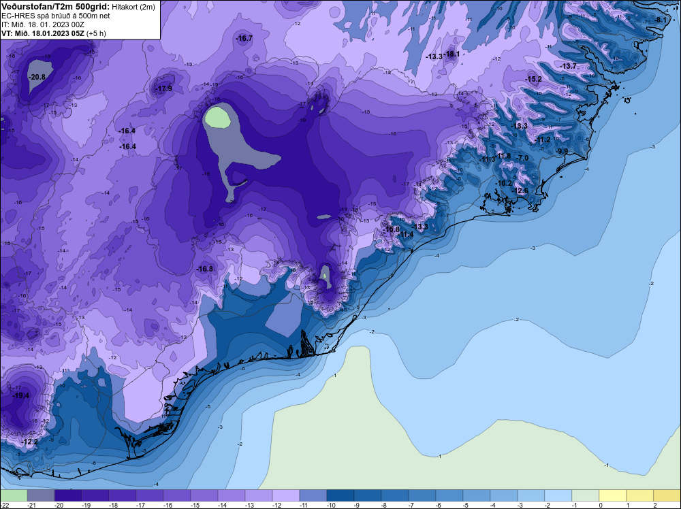
Task: Click the -20.8 station temperature value
Action: point(37,77)
